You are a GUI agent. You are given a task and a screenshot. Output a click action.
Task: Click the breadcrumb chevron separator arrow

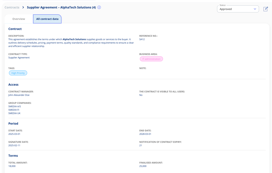23,7
